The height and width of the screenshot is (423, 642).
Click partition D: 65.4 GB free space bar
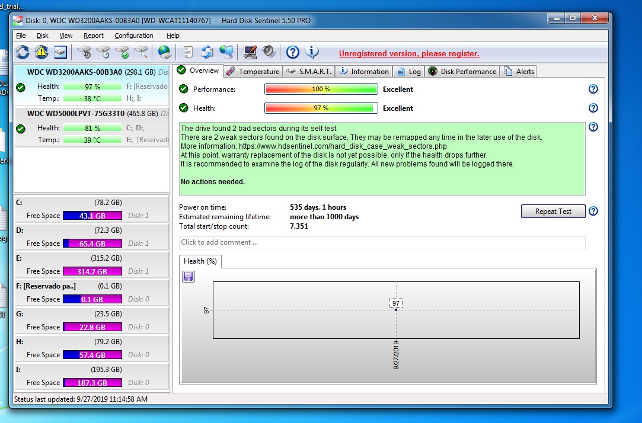(x=92, y=243)
